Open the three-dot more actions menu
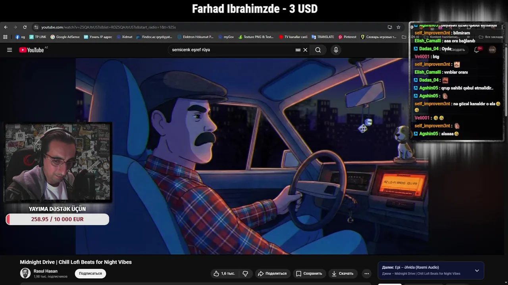Screen dimensions: 508x285 tap(367, 274)
